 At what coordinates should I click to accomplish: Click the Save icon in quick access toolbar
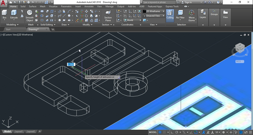click(x=19, y=2)
